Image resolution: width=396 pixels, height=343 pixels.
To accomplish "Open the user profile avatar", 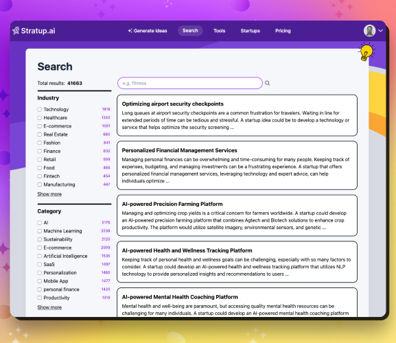I will click(x=369, y=31).
